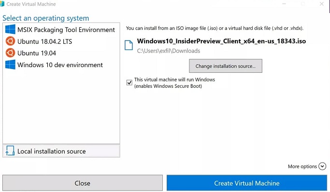The height and width of the screenshot is (192, 330).
Task: Click the 'You can install from an ISO' description
Action: click(215, 28)
